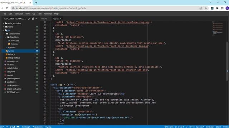Screen dimensions: 229x128
Task: Open pnpm-lock.yaml file
Action: tap(14, 89)
